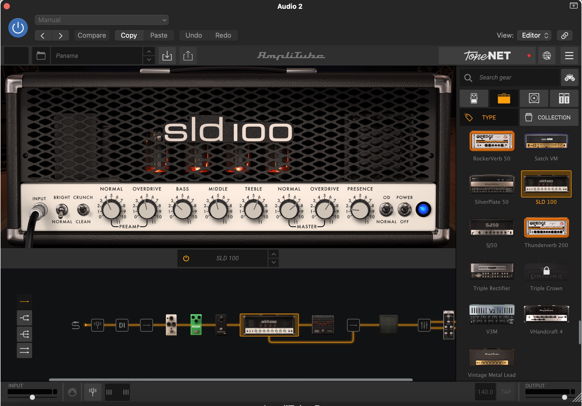Screen dimensions: 582x406
Task: Select the Satch VM amp
Action: pos(546,141)
